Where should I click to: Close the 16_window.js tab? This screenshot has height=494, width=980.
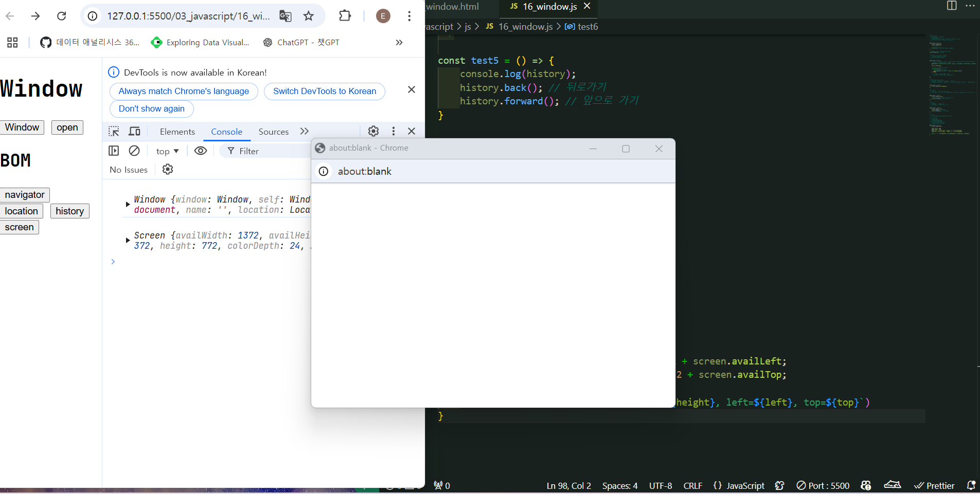coord(587,6)
